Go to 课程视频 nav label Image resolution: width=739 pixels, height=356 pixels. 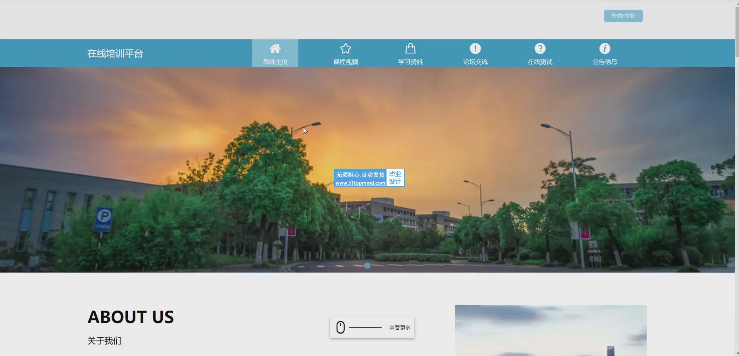pos(346,62)
